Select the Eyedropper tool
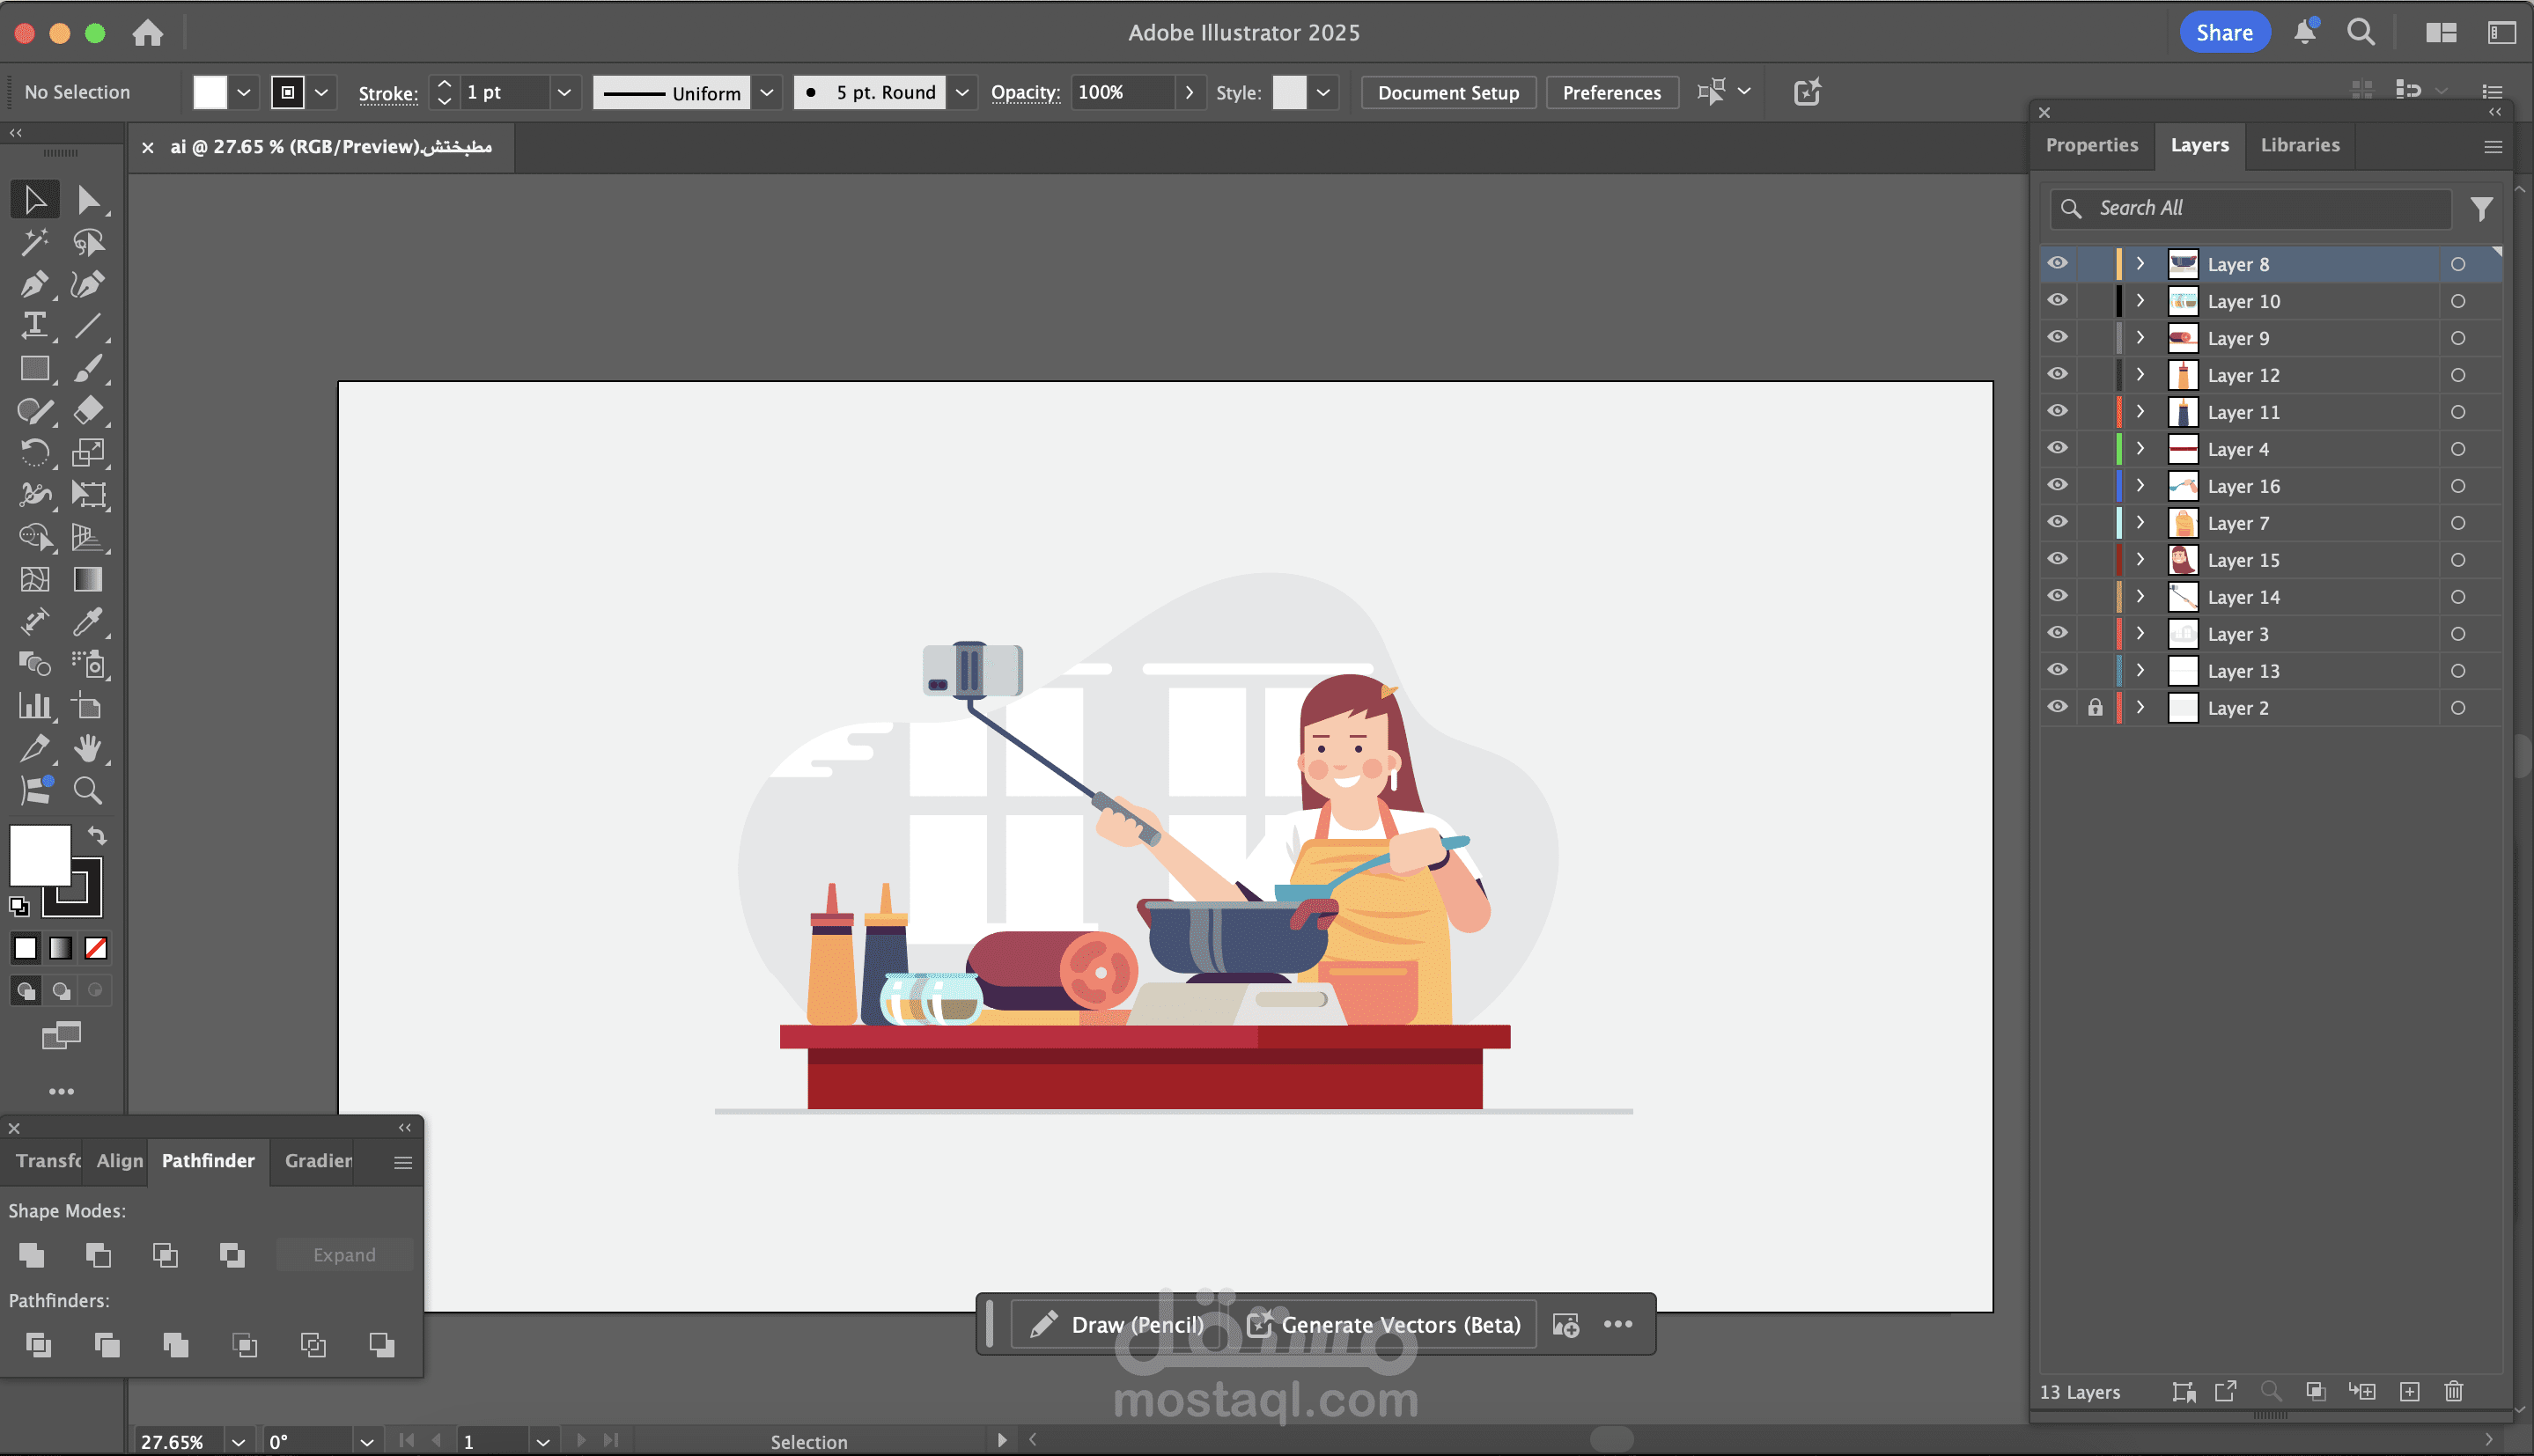Viewport: 2534px width, 1456px height. pos(87,622)
